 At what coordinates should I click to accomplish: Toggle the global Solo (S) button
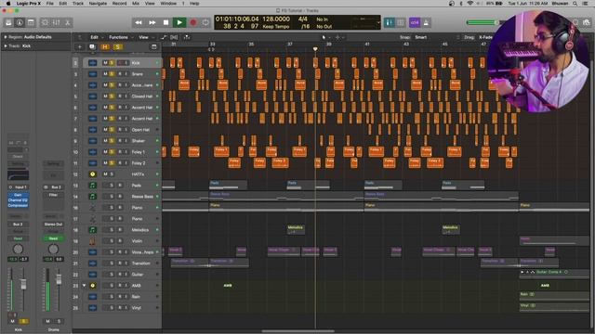point(118,47)
